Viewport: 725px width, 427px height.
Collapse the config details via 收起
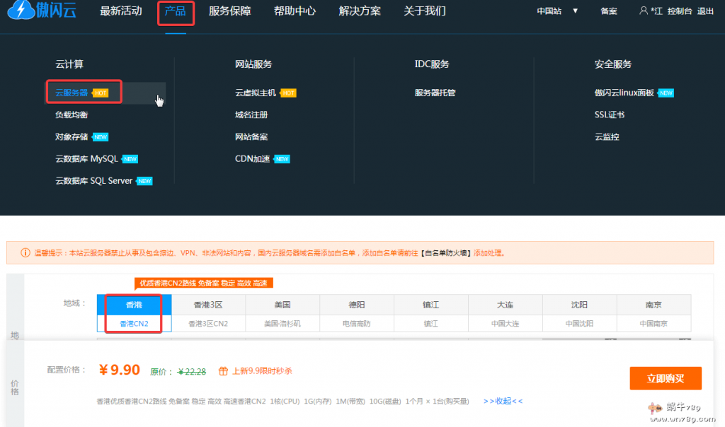pos(501,401)
